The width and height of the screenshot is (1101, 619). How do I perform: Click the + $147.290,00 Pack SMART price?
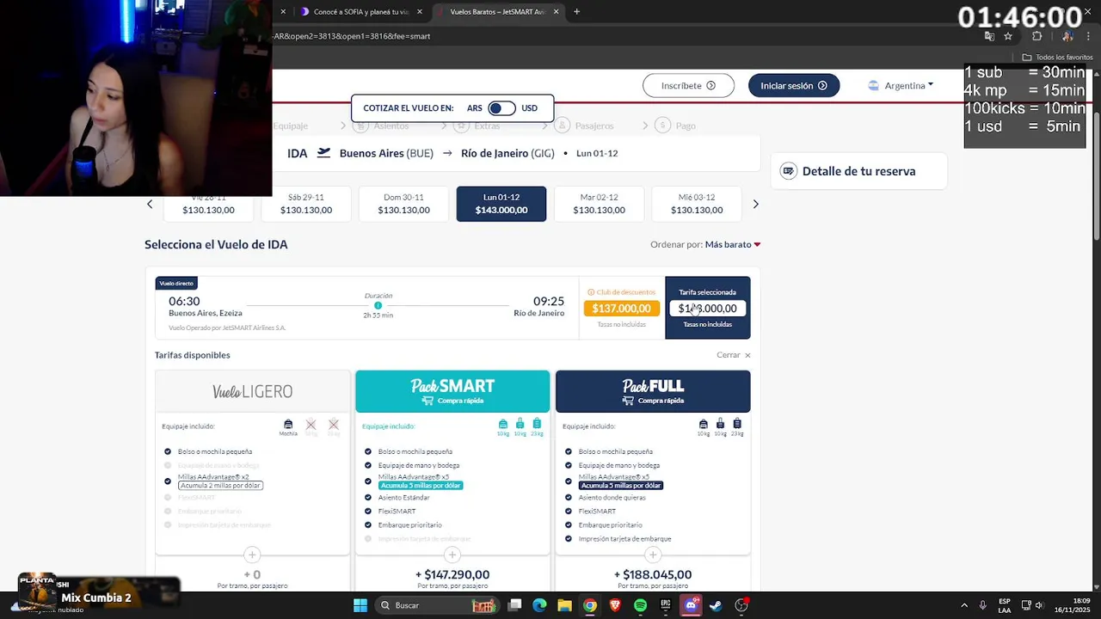click(452, 574)
